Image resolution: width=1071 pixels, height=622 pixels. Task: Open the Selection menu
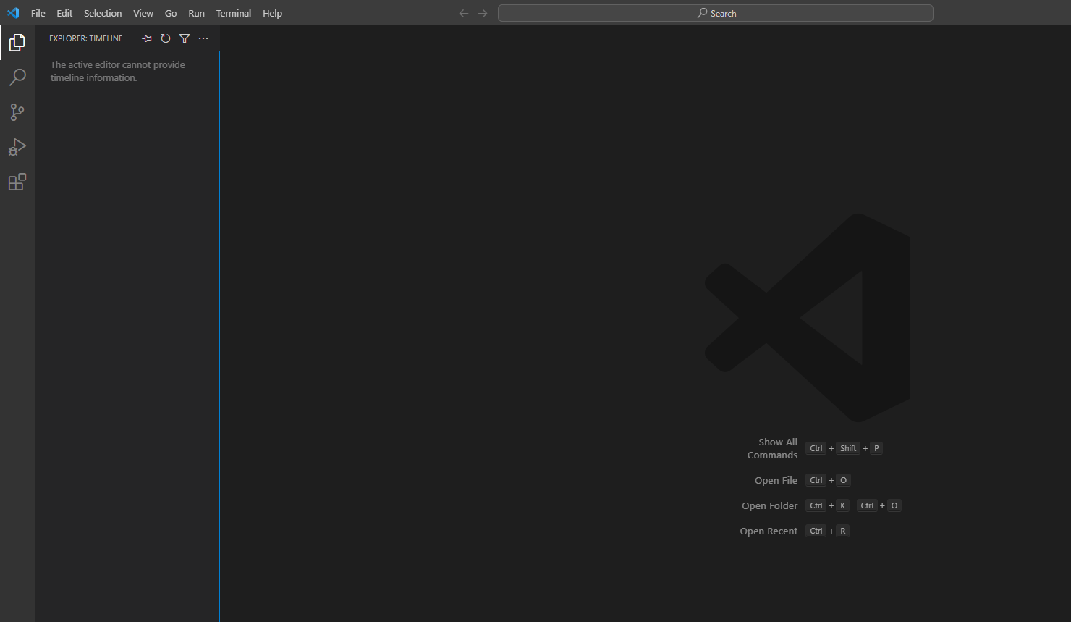click(103, 13)
